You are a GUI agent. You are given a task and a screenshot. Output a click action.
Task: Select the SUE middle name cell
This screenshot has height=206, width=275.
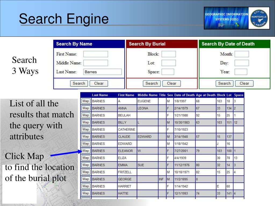coord(147,165)
